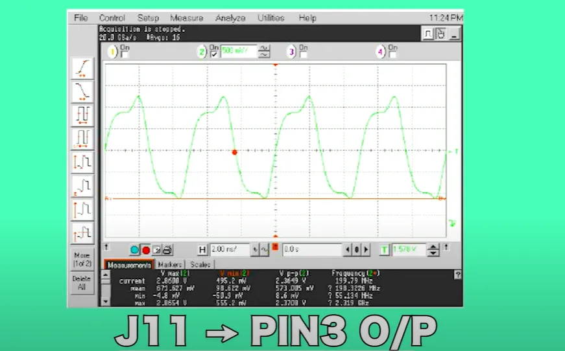Click the printer icon below the graph
The height and width of the screenshot is (351, 565).
167,249
